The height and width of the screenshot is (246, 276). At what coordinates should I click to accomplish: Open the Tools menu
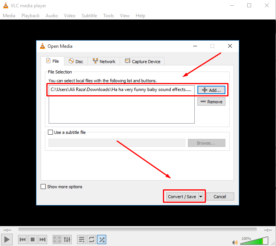[x=108, y=16]
